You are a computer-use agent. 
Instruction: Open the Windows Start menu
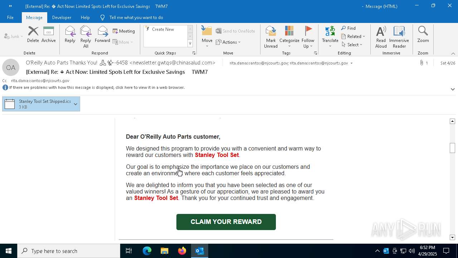[9, 251]
